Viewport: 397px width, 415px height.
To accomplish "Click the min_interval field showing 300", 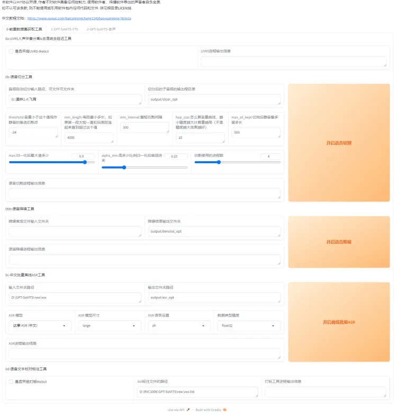I will [x=145, y=127].
